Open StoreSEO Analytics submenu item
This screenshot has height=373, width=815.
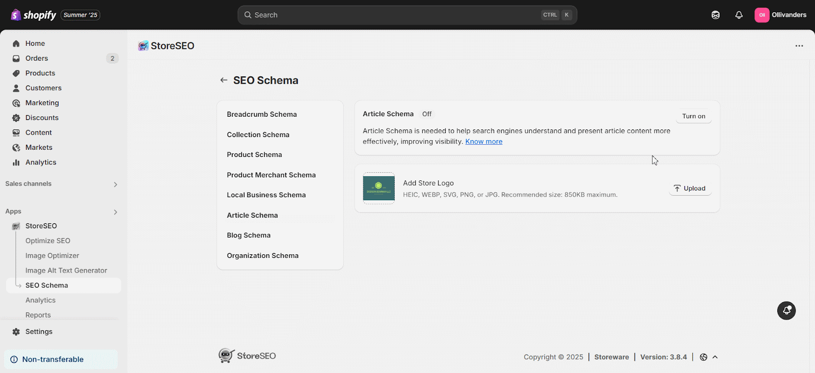click(41, 300)
